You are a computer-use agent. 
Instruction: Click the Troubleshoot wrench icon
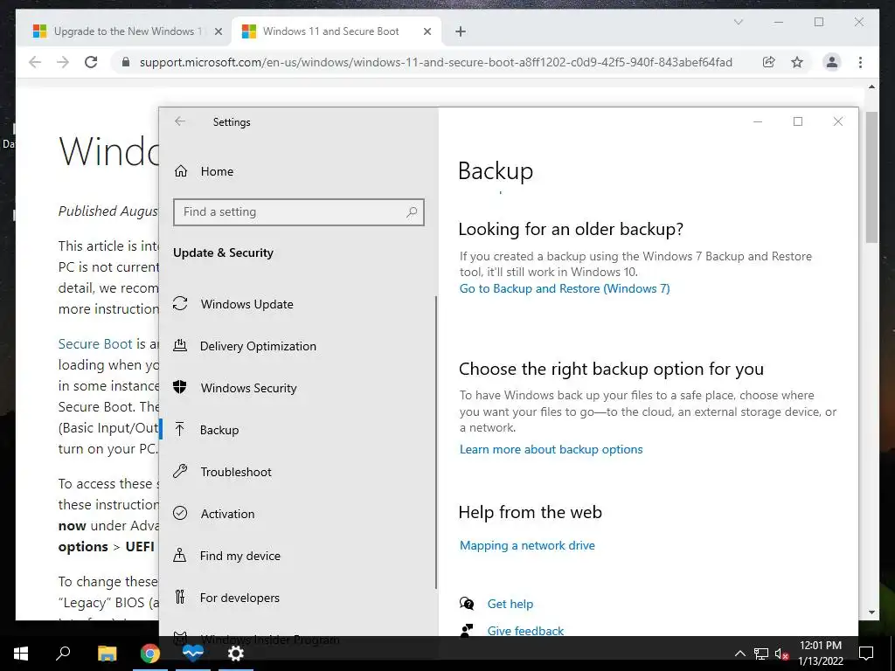(180, 471)
